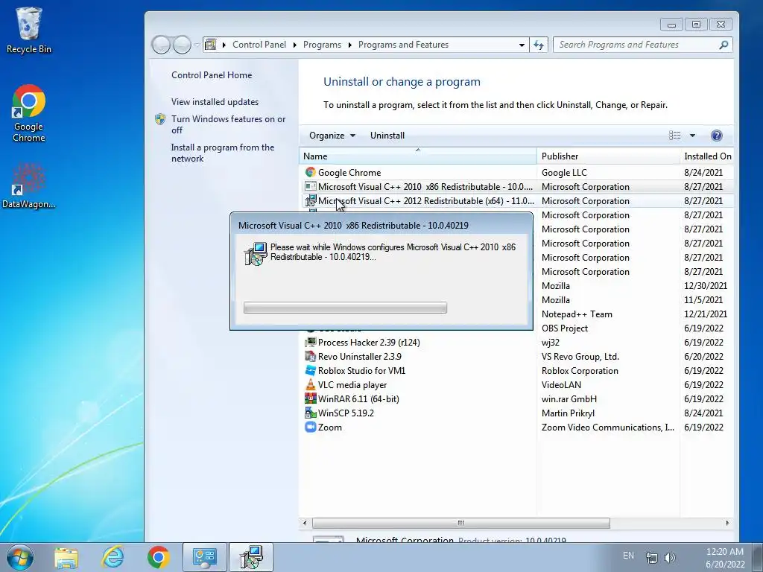Click the search magnifier icon
Image resolution: width=763 pixels, height=572 pixels.
724,45
